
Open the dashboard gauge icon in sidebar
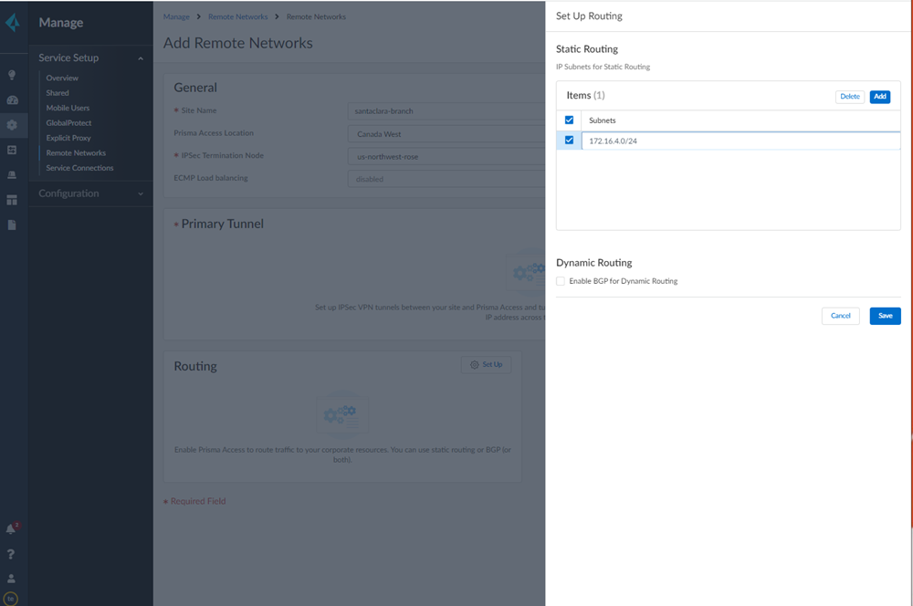pos(12,100)
